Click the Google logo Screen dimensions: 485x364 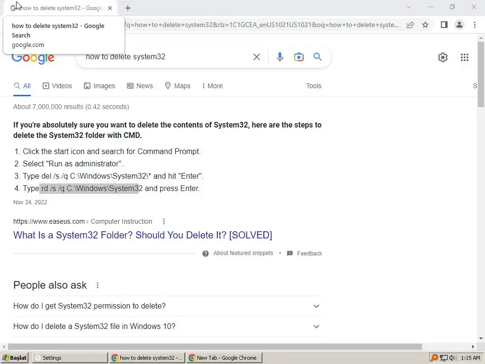tap(33, 58)
